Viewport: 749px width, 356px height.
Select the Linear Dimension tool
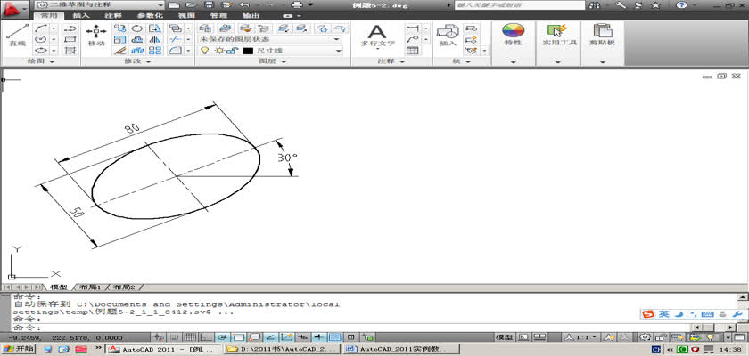coord(412,28)
